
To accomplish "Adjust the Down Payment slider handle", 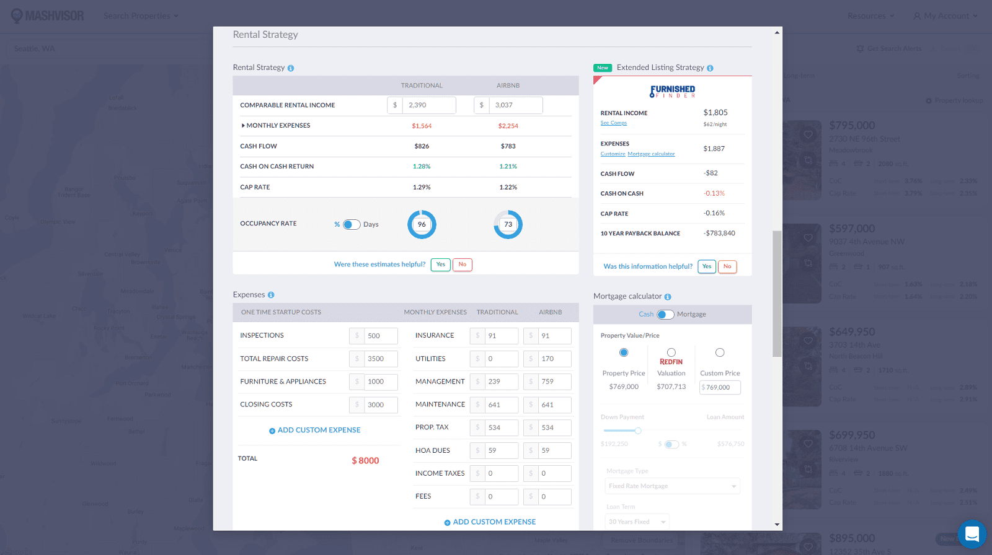I will pos(638,430).
